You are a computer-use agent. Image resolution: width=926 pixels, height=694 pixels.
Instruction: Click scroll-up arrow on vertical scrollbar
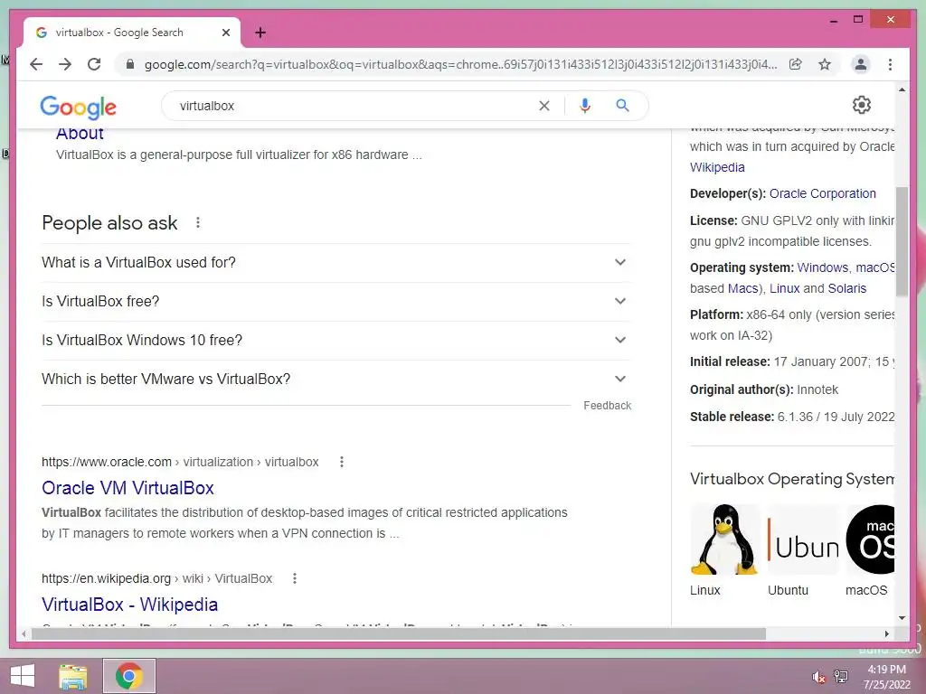[x=902, y=89]
